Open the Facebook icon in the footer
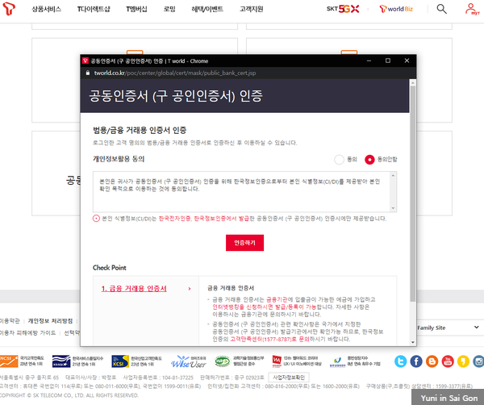 click(416, 361)
